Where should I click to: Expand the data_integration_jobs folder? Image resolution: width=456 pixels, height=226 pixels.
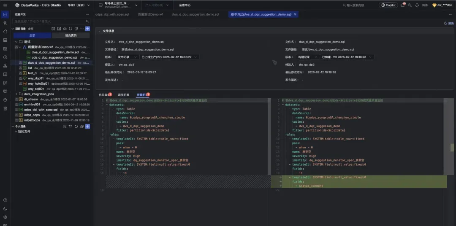[16, 94]
